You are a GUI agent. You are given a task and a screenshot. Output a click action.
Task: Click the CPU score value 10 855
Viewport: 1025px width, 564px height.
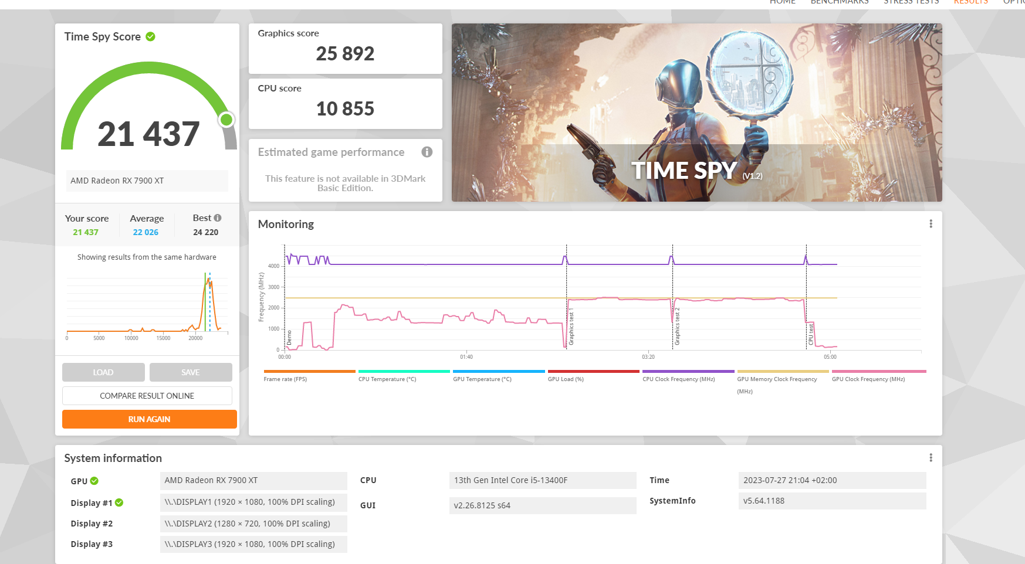click(345, 109)
